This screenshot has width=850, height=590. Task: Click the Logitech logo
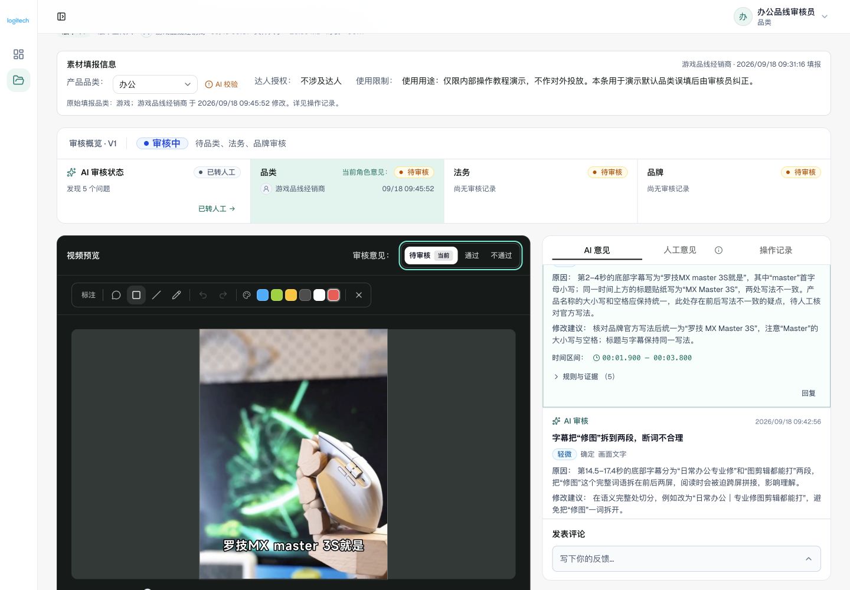(18, 21)
